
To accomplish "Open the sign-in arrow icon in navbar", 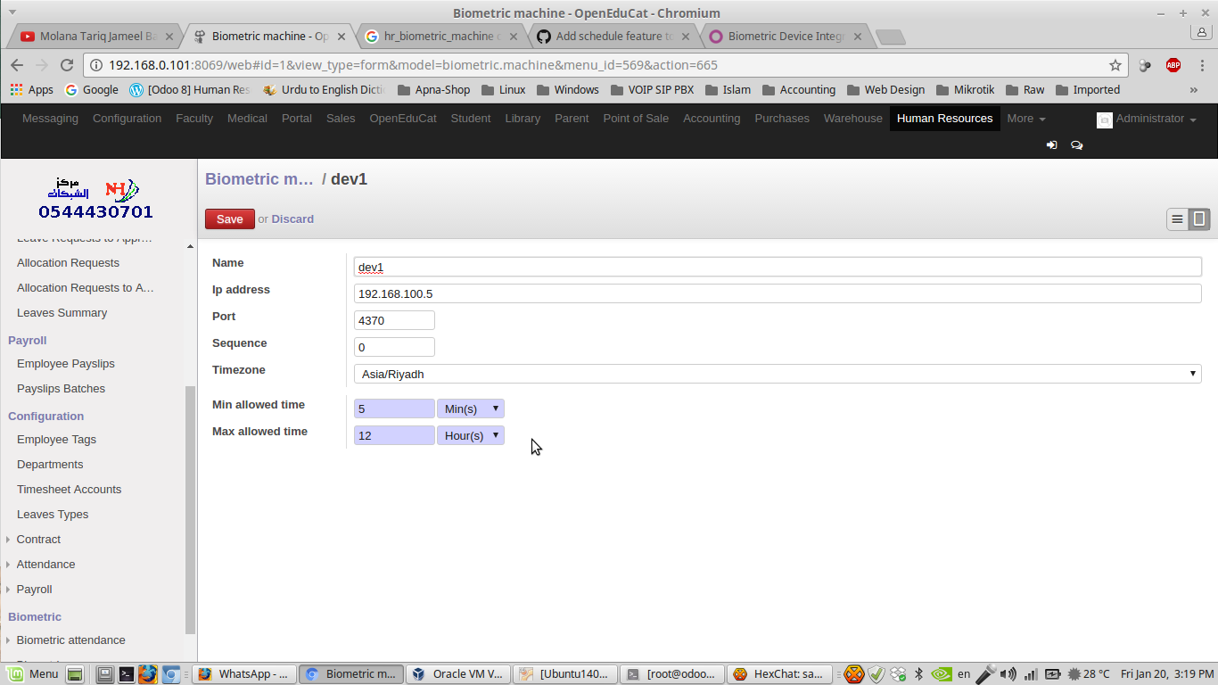I will pyautogui.click(x=1051, y=144).
